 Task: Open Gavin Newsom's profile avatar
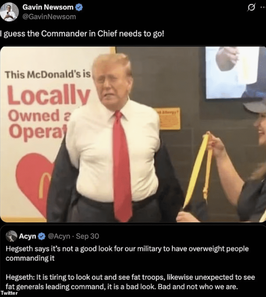click(9, 12)
